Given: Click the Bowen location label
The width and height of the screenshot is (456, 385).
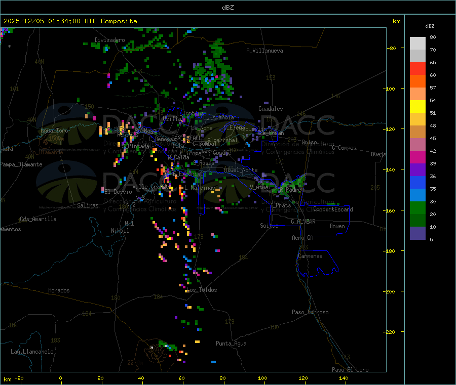Looking at the screenshot, I should point(337,226).
